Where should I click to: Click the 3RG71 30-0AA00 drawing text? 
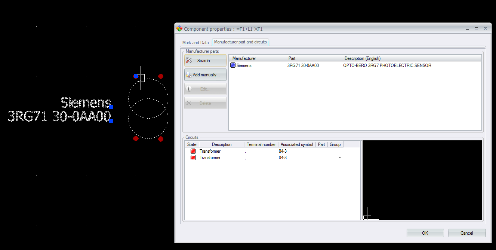(x=59, y=116)
